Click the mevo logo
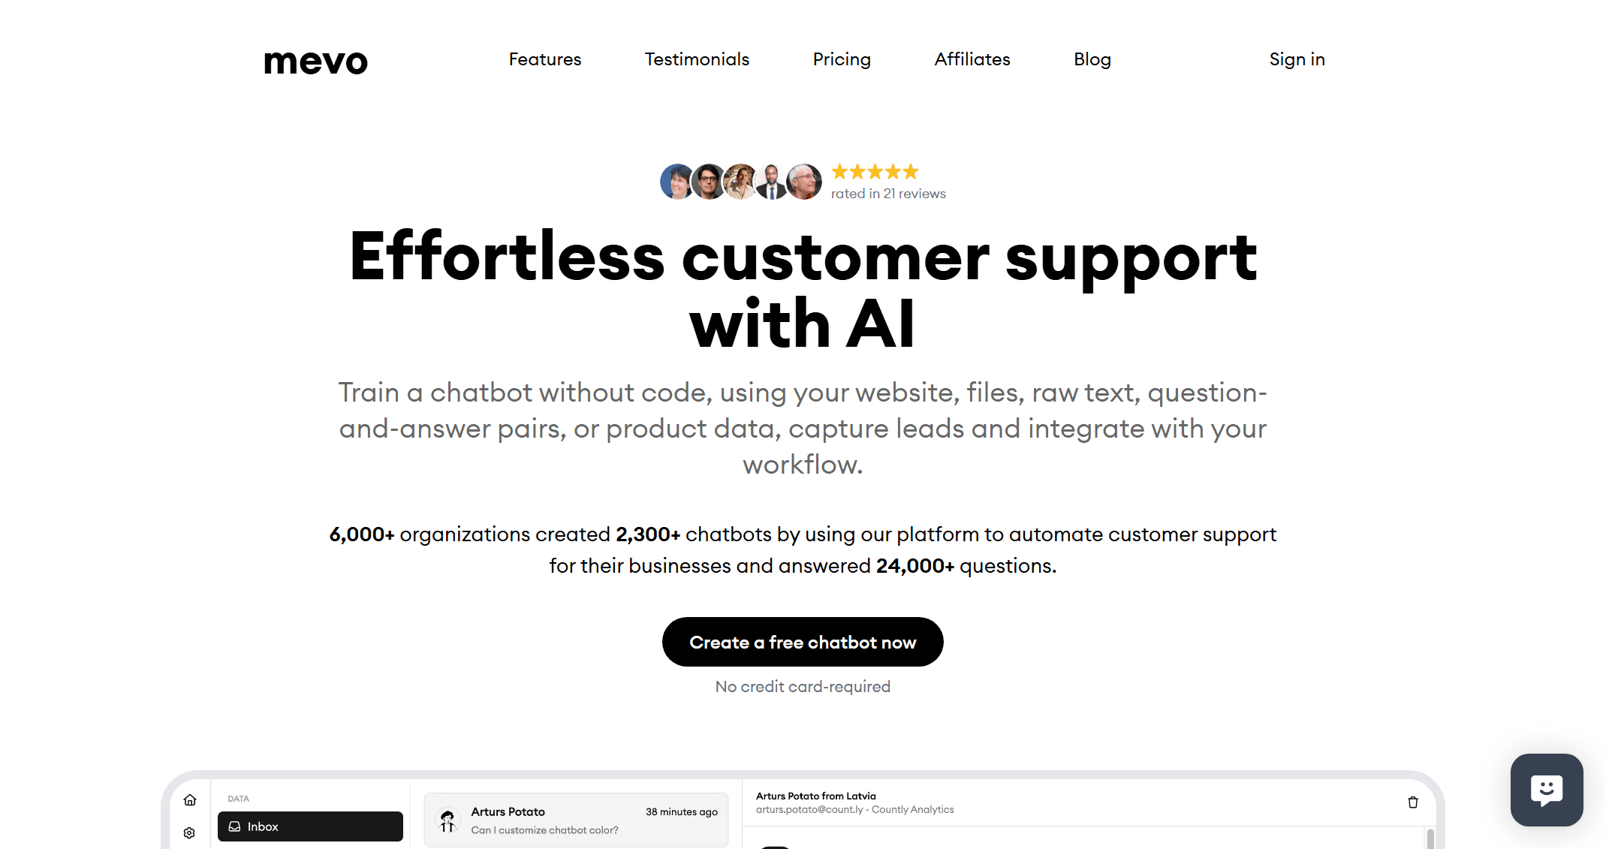The image size is (1606, 849). pyautogui.click(x=315, y=61)
